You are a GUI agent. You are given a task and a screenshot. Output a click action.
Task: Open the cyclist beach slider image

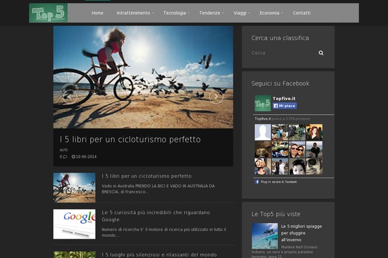143,77
